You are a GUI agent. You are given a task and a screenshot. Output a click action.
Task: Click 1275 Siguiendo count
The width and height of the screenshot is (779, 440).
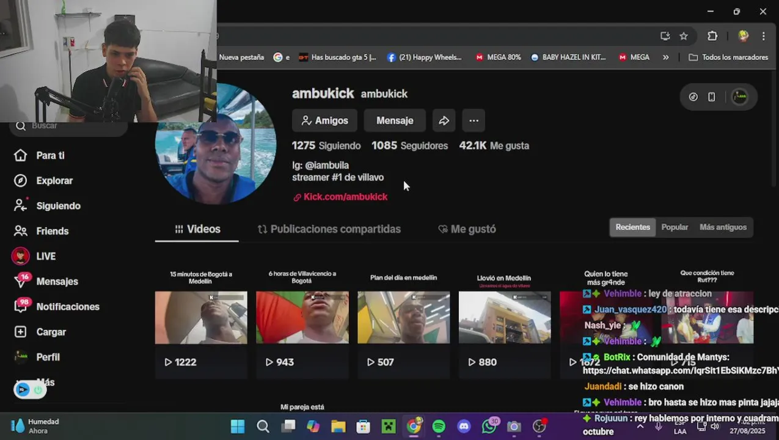[x=326, y=145]
